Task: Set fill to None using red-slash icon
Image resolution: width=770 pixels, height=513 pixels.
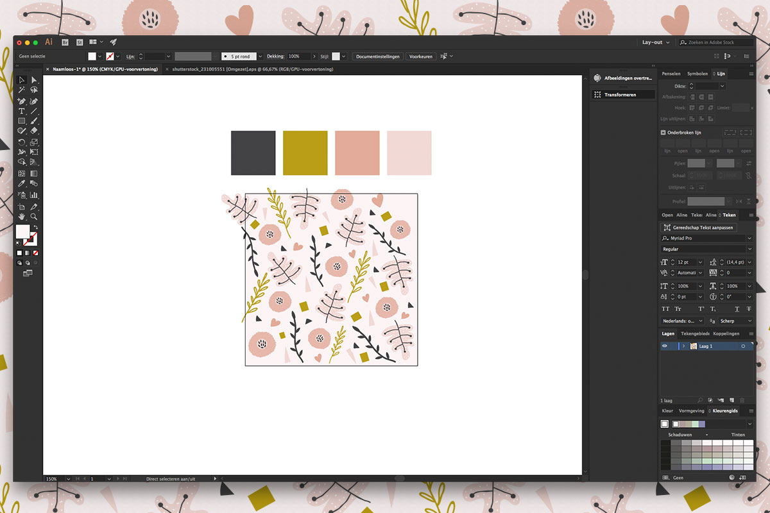Action: pos(35,253)
